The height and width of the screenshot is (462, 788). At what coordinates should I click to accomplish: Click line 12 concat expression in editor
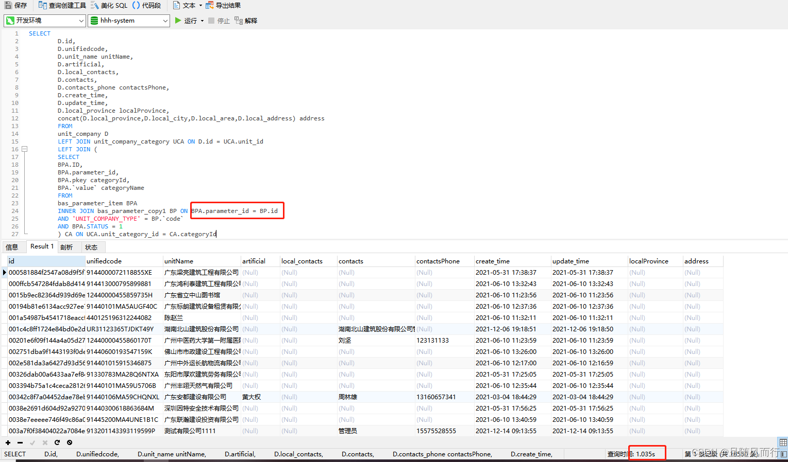tap(191, 118)
